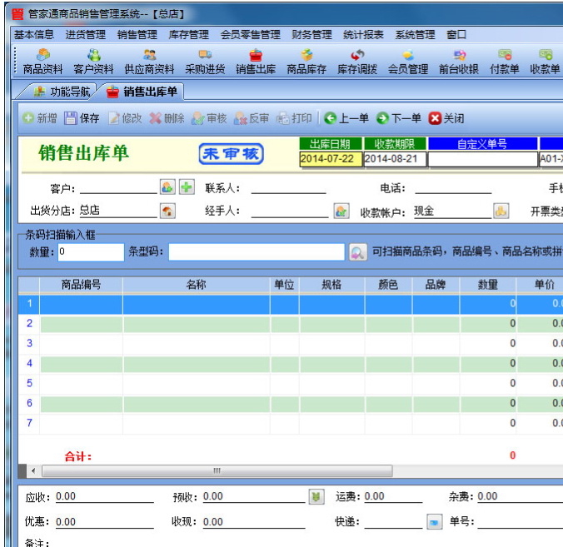
Task: Open 销售出库 toolbar icon
Action: pyautogui.click(x=256, y=62)
